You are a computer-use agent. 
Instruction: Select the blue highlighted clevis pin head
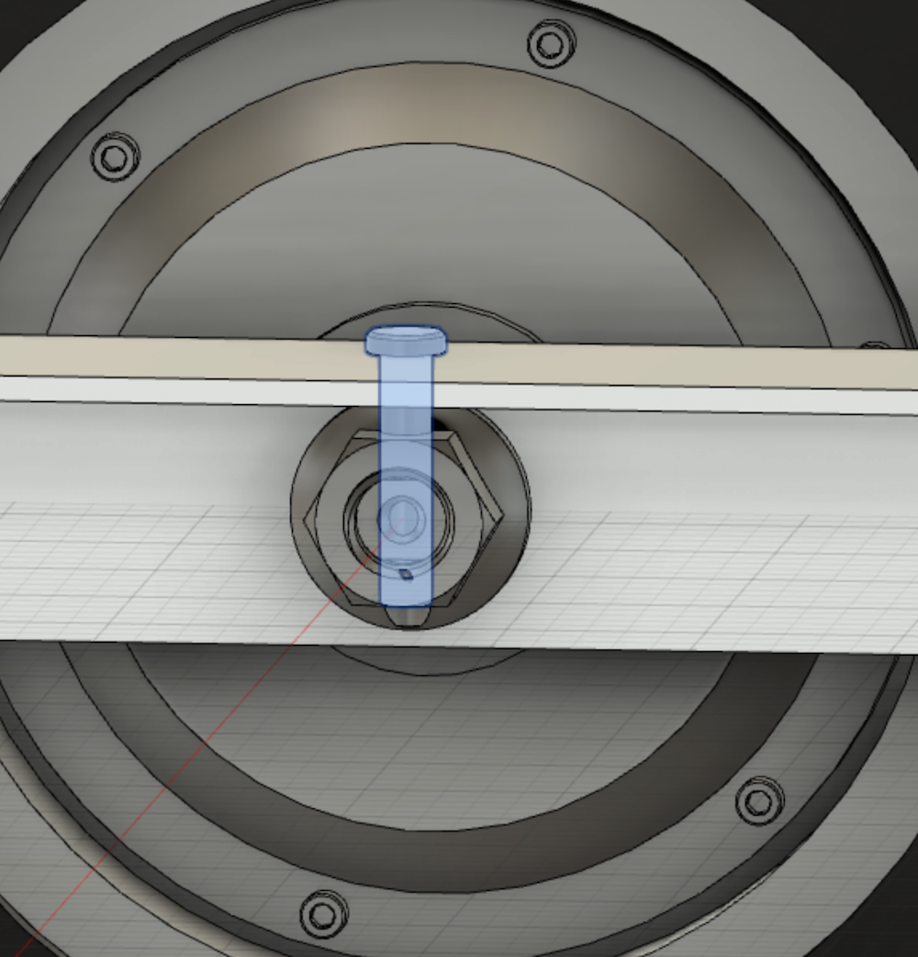pyautogui.click(x=406, y=341)
